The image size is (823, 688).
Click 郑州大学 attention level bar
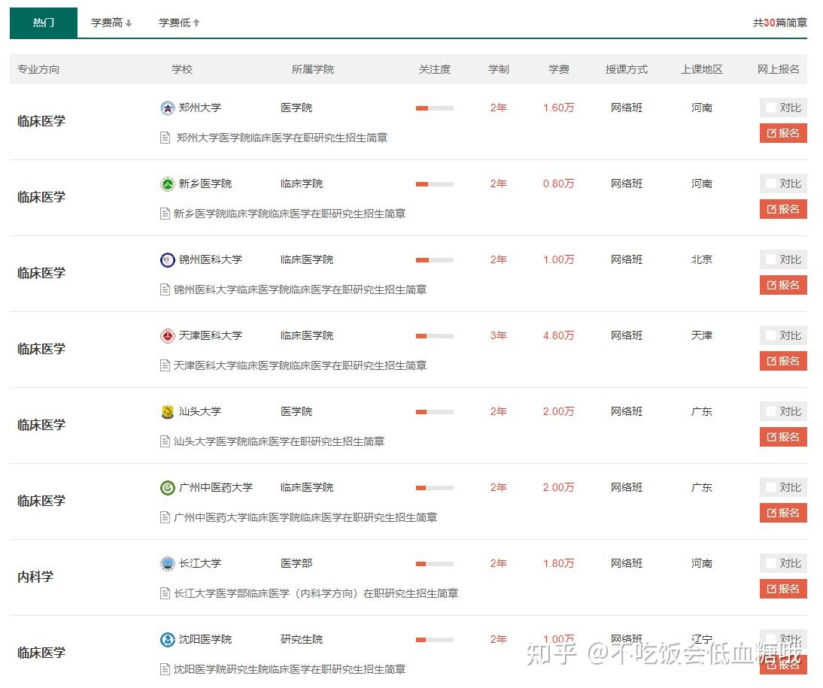pyautogui.click(x=435, y=108)
